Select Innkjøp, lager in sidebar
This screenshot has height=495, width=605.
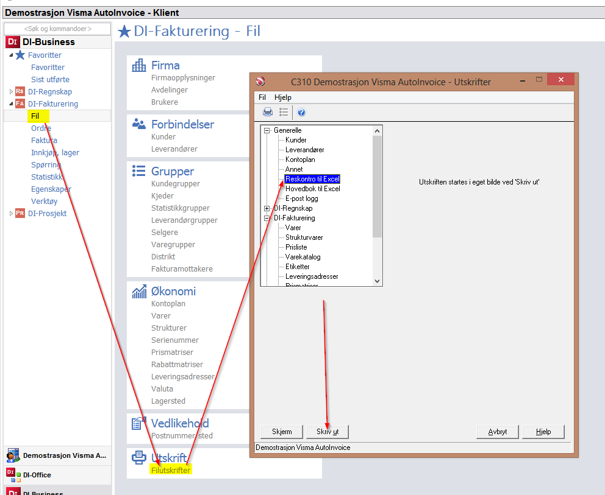(55, 153)
